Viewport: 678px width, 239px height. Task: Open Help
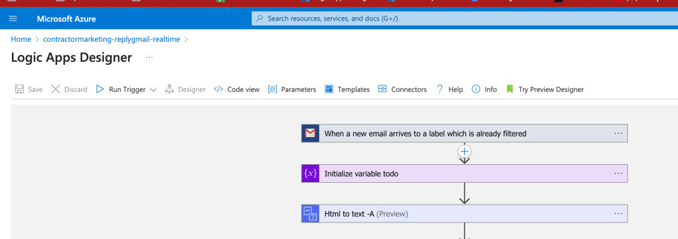[x=456, y=89]
